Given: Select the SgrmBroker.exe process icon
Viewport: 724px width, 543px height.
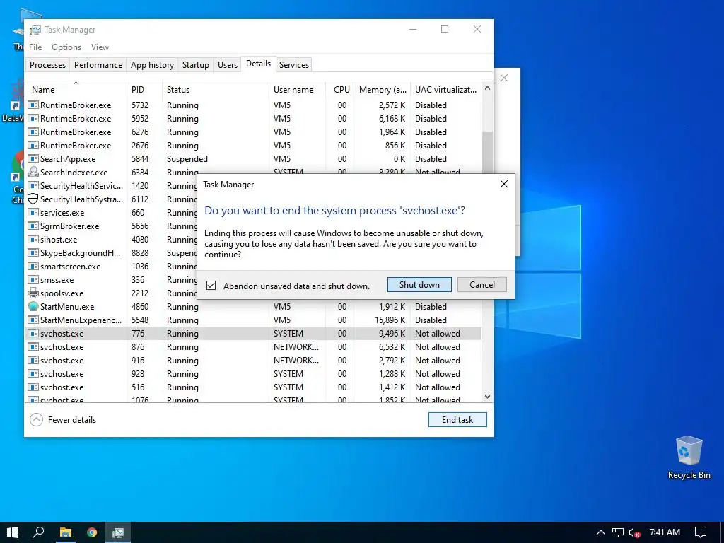Looking at the screenshot, I should [33, 226].
